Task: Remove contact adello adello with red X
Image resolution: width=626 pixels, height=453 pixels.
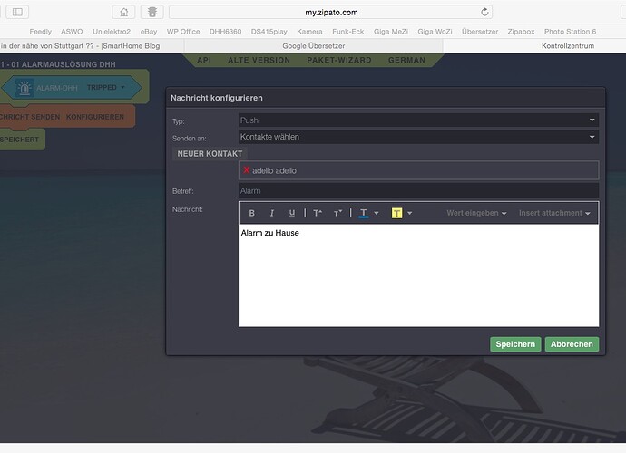Action: point(246,170)
